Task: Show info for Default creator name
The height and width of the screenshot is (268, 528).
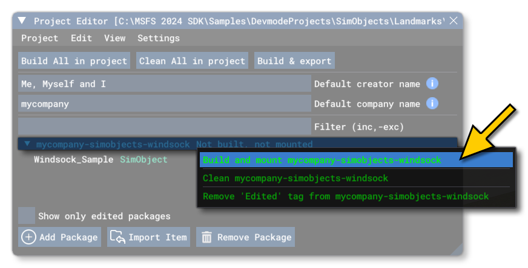Action: (432, 83)
